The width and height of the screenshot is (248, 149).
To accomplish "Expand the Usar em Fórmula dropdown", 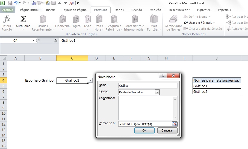I will tap(214, 23).
